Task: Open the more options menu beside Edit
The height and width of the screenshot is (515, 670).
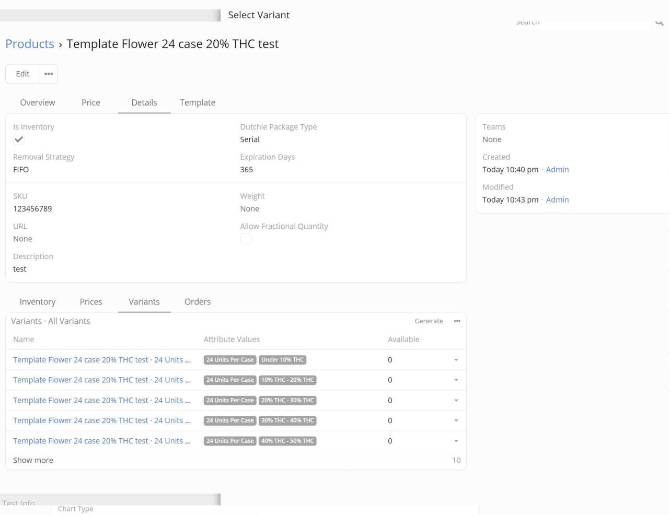Action: pyautogui.click(x=49, y=74)
